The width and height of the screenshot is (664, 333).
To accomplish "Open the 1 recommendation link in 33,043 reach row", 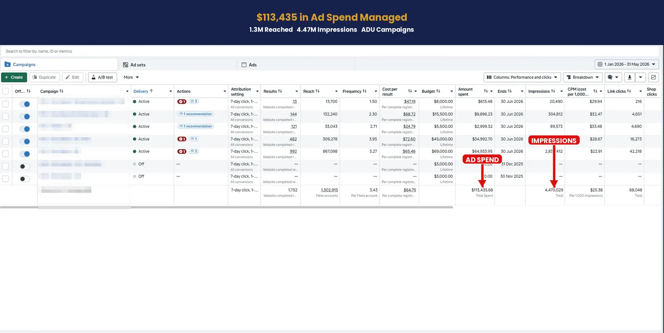I will 196,126.
